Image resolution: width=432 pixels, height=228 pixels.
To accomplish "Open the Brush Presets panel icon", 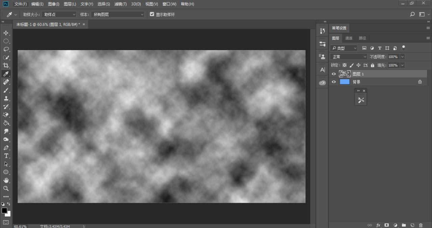I will [322, 44].
